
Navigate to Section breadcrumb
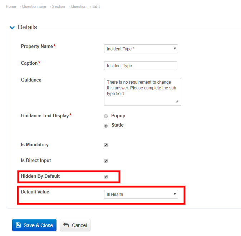pos(58,7)
